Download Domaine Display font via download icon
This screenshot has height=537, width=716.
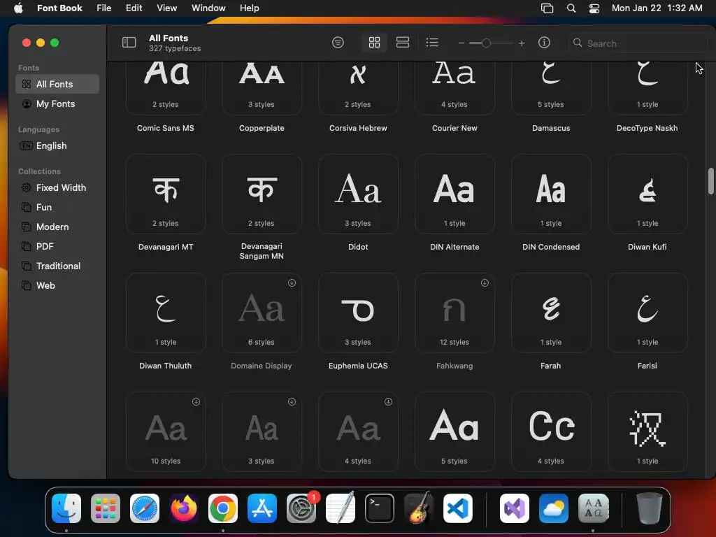pos(292,283)
